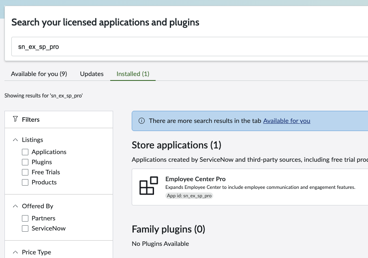Click the Filters panel title

click(x=31, y=120)
